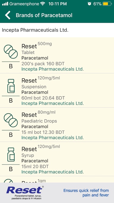
Task: Open Reset 500mg Tablet entry
Action: pyautogui.click(x=57, y=55)
